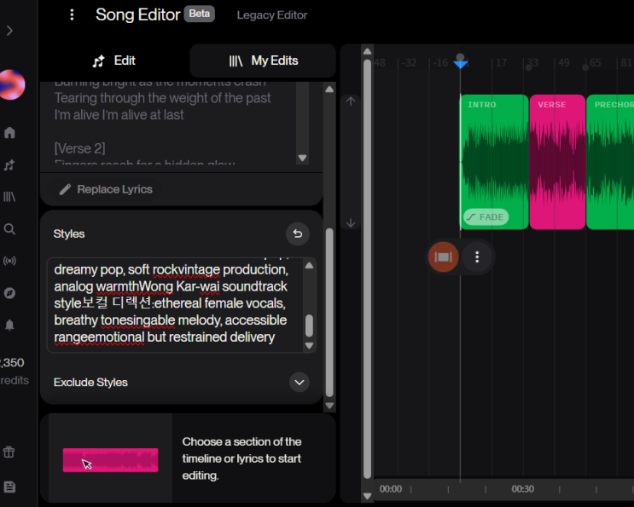Click the Search magnifier sidebar icon

click(x=9, y=229)
